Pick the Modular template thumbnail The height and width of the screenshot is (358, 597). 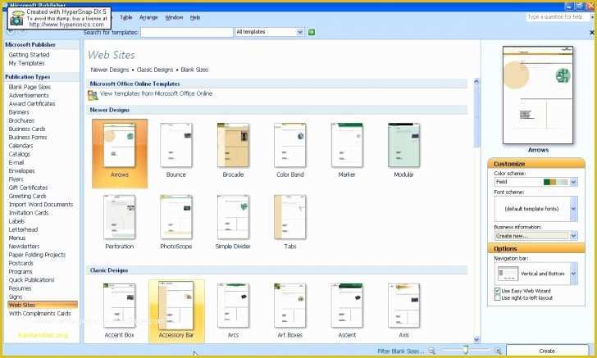tap(404, 145)
